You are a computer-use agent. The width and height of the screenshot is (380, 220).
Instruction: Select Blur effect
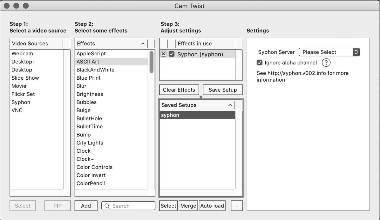tap(111, 86)
